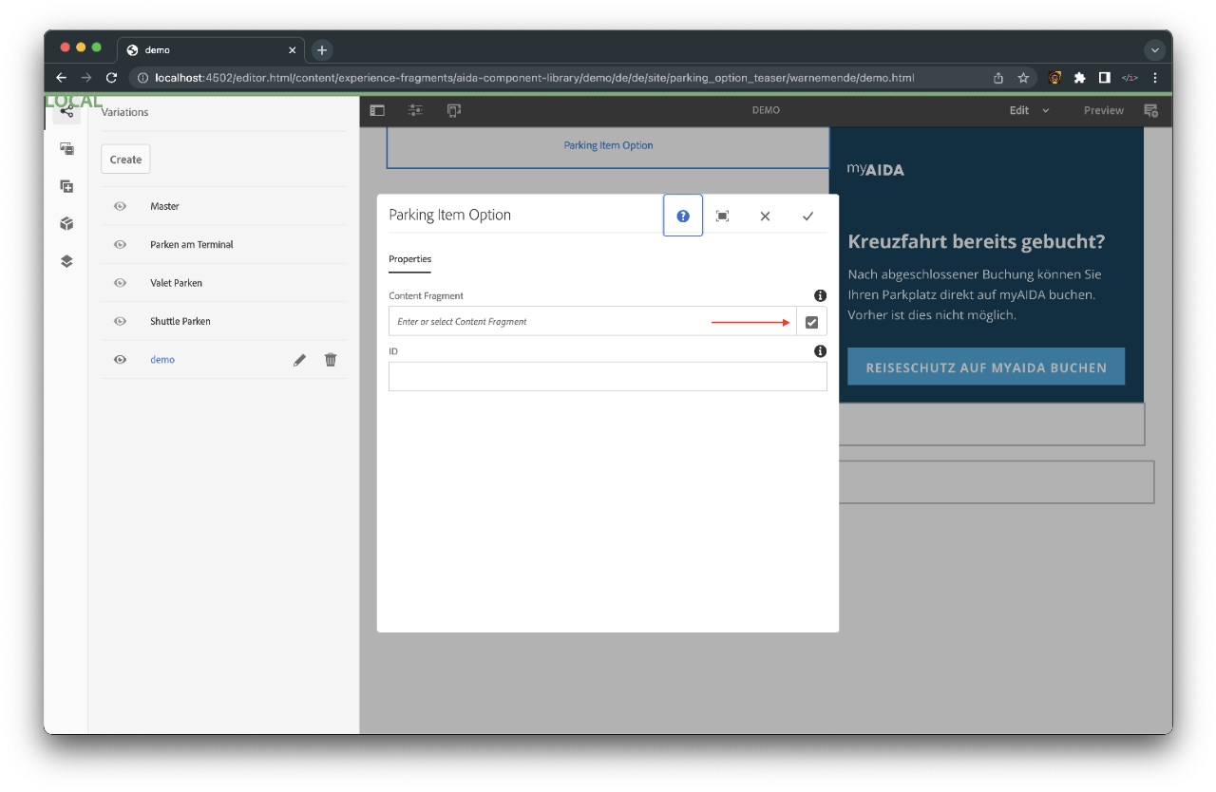The width and height of the screenshot is (1216, 792).
Task: Switch to Preview mode
Action: pyautogui.click(x=1103, y=110)
